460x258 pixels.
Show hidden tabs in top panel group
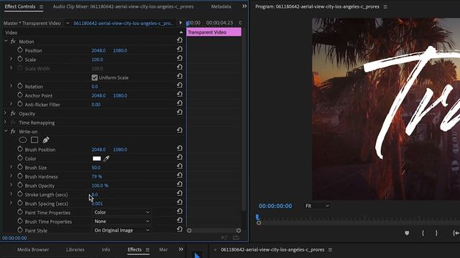pos(244,6)
